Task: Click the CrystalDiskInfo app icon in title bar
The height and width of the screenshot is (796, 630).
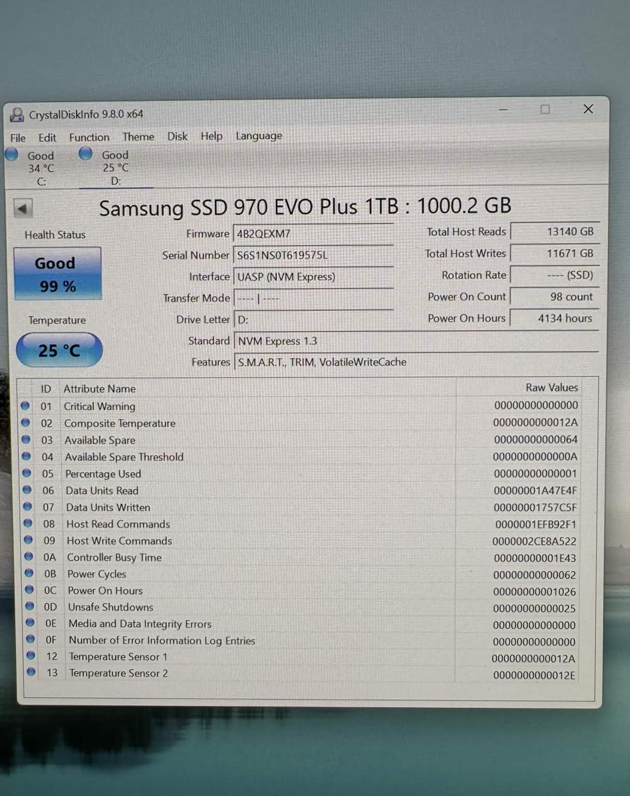Action: pyautogui.click(x=17, y=115)
